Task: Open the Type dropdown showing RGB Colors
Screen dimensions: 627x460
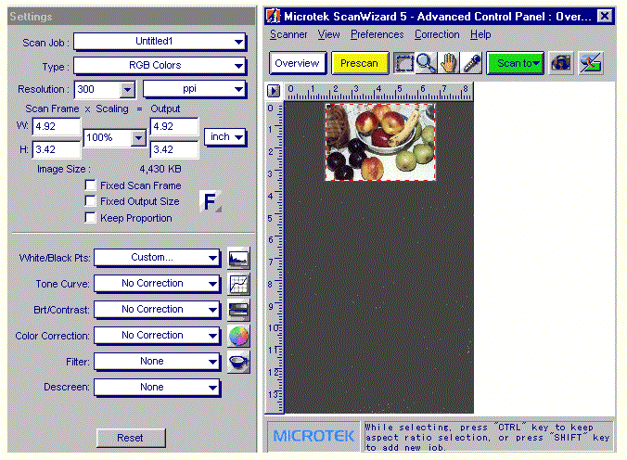Action: click(160, 66)
